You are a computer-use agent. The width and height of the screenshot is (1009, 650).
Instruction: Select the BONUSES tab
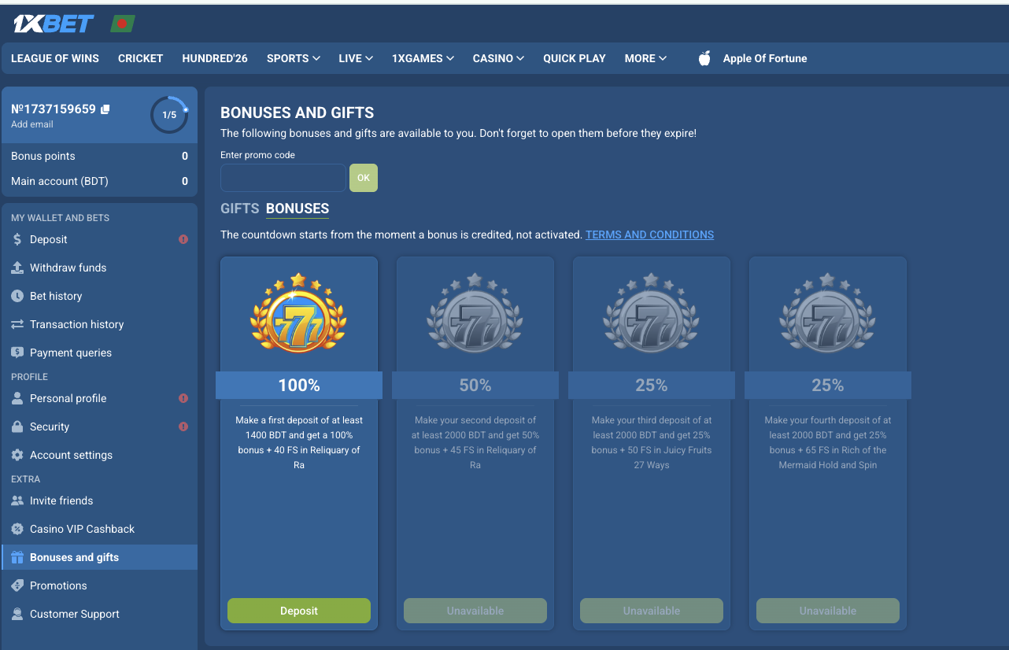coord(298,209)
